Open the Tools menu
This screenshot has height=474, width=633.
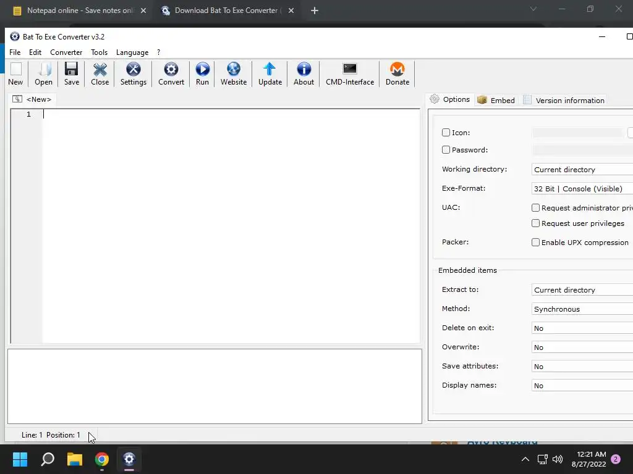100,52
